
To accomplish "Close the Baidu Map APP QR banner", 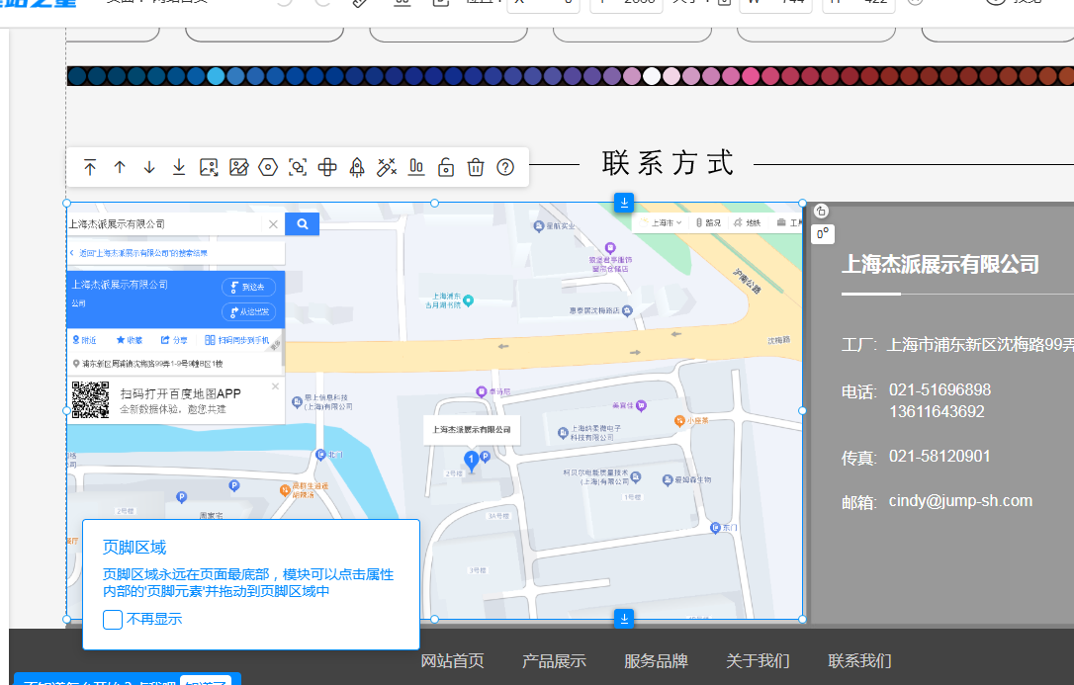I will 275,386.
